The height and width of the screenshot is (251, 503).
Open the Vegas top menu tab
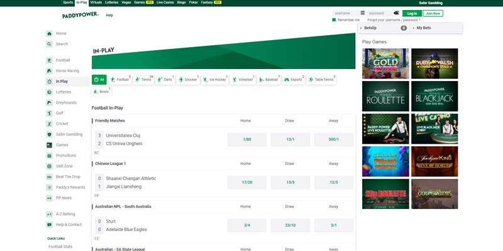(x=126, y=3)
